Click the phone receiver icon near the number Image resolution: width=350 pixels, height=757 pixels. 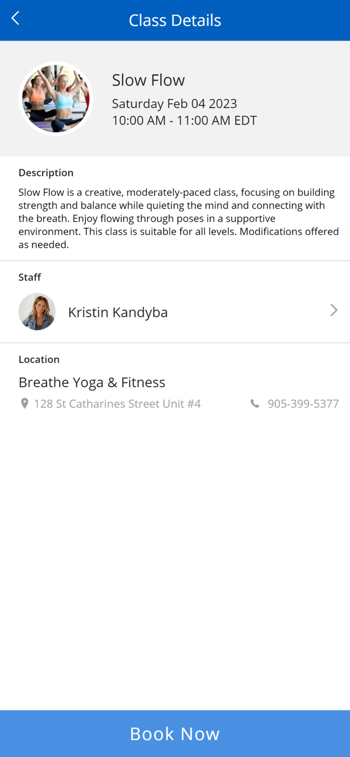click(255, 403)
